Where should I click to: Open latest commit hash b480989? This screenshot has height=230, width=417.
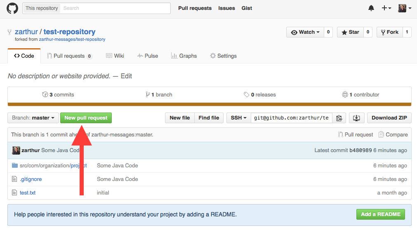(x=360, y=150)
